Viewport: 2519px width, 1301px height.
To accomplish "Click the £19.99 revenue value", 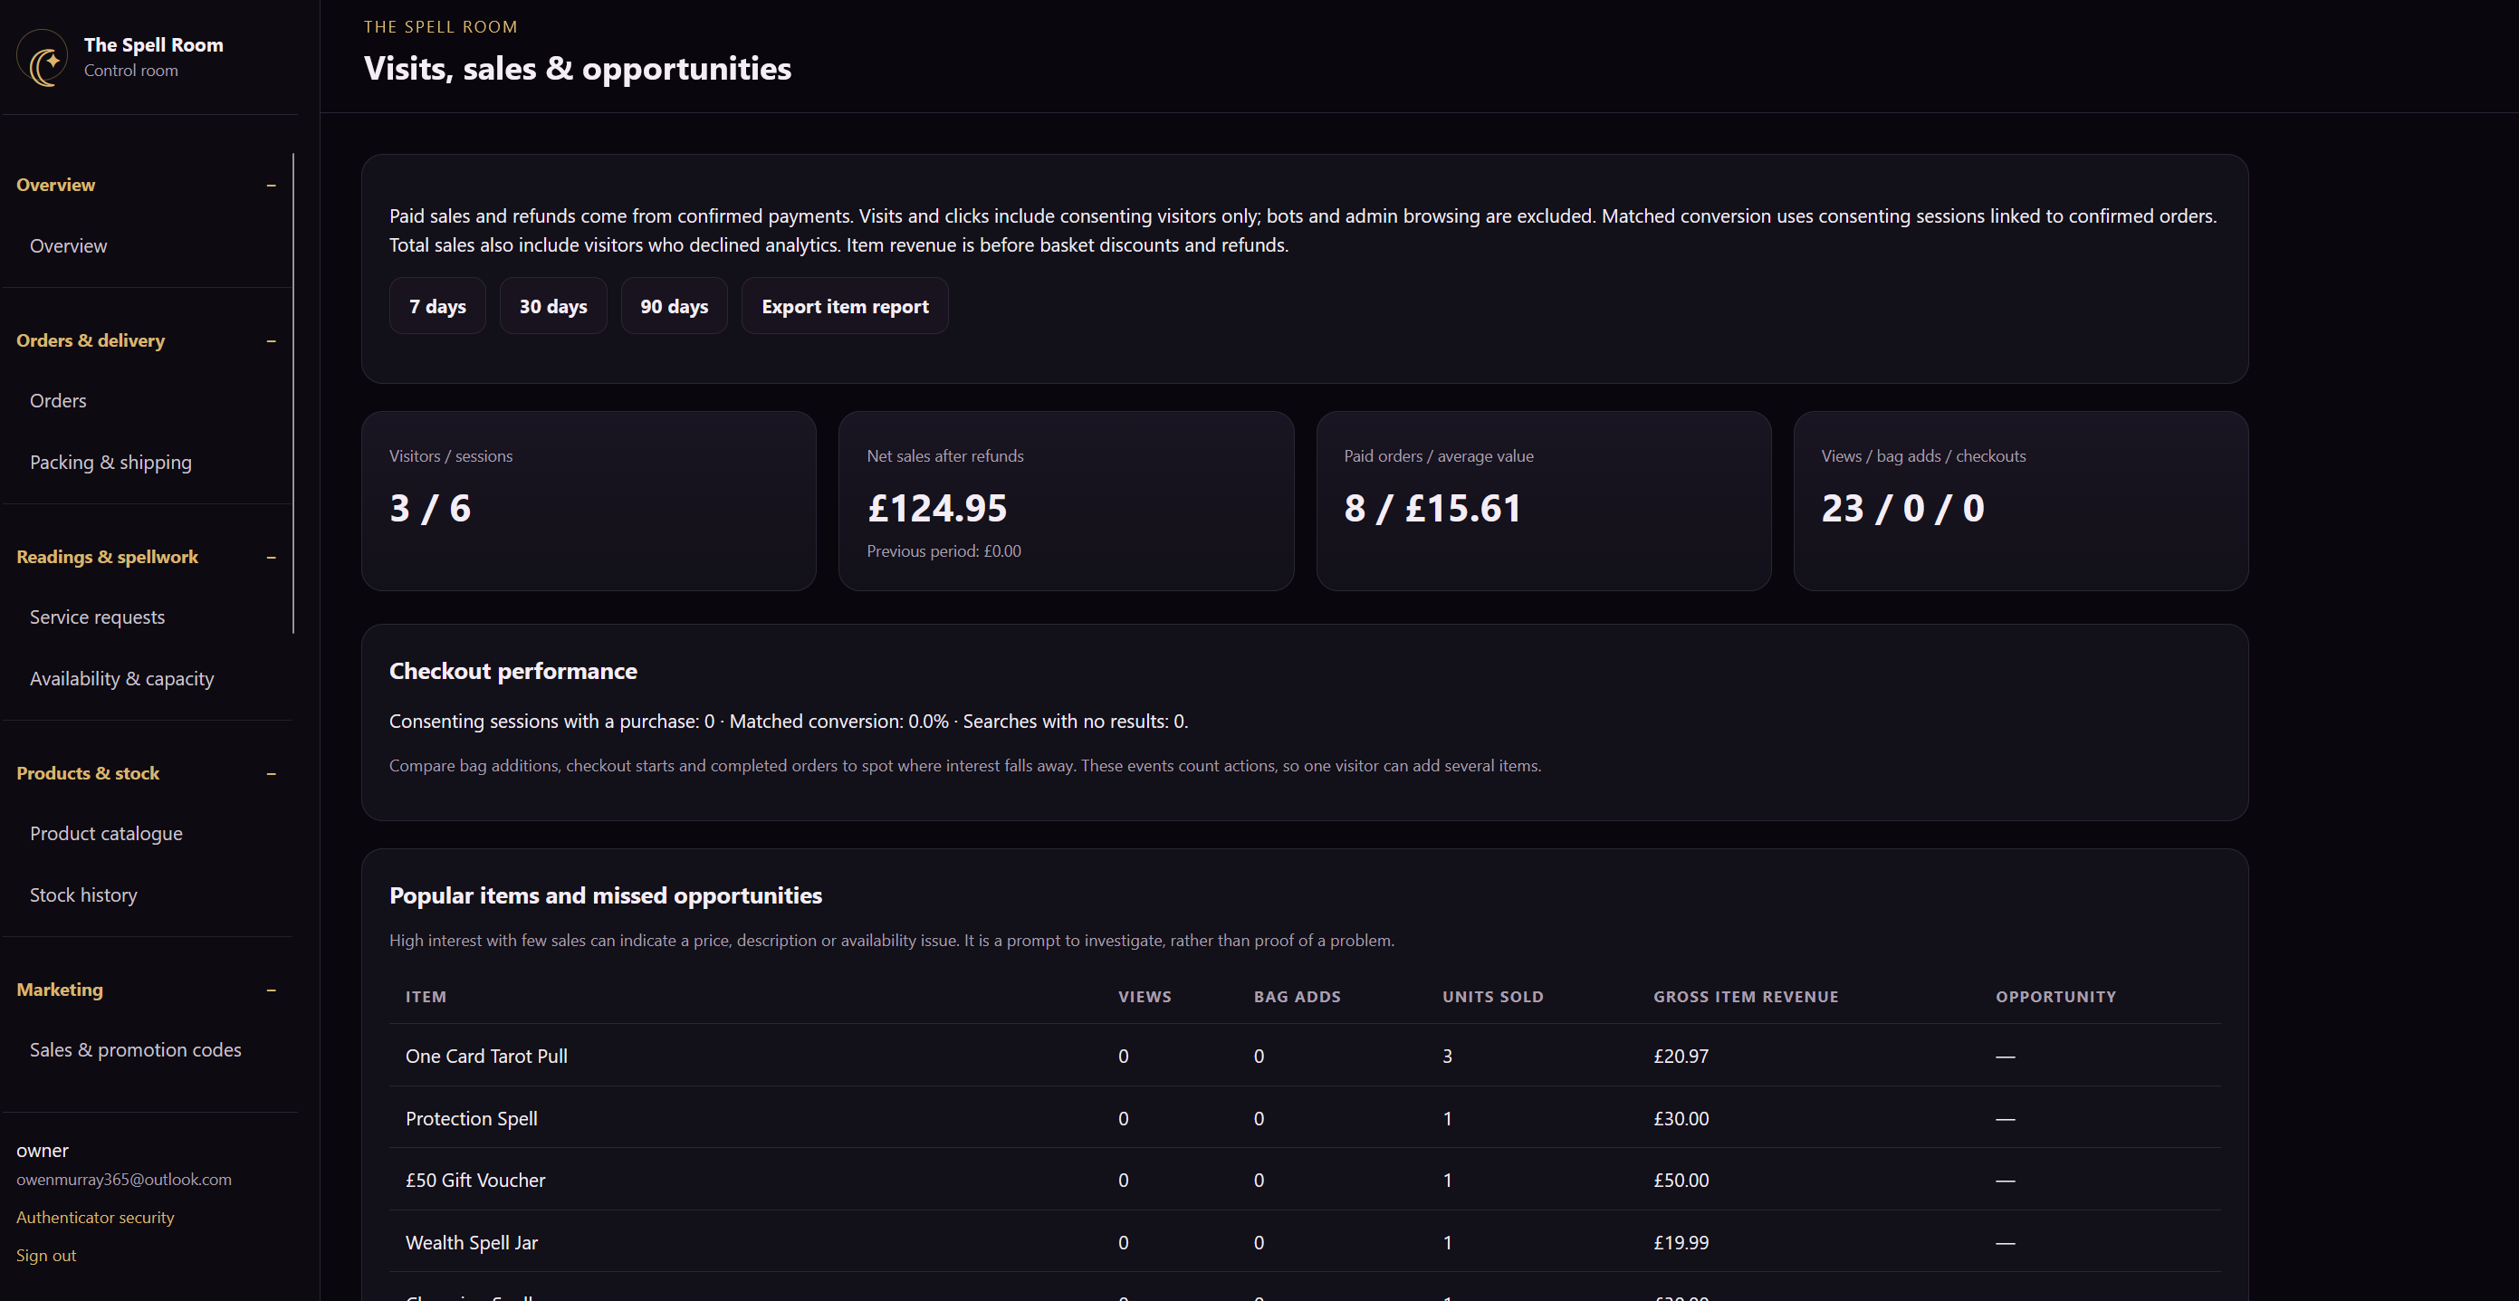I will [x=1681, y=1242].
